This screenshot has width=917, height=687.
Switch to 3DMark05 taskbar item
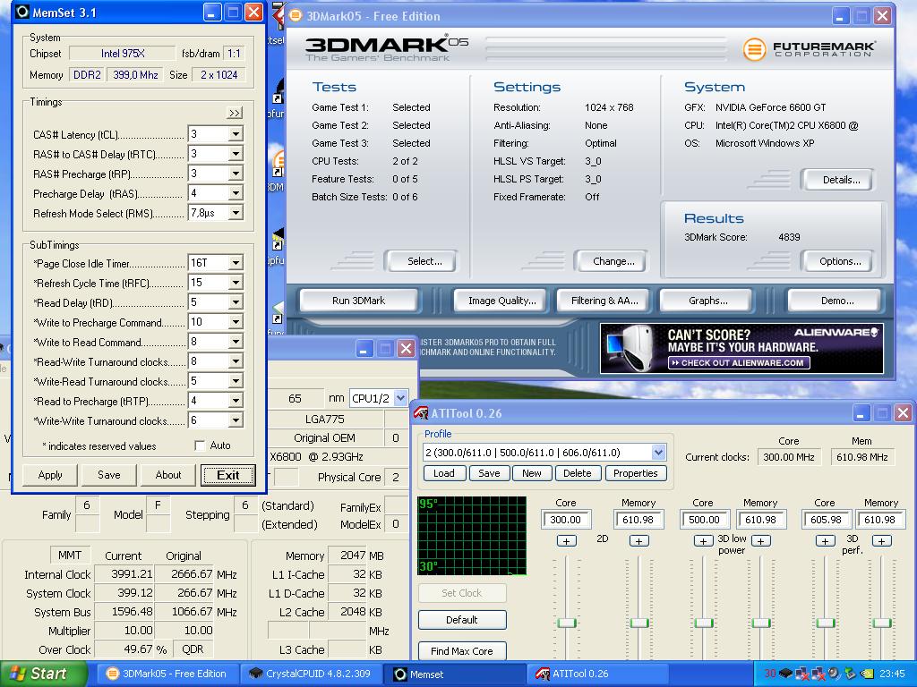click(x=168, y=674)
